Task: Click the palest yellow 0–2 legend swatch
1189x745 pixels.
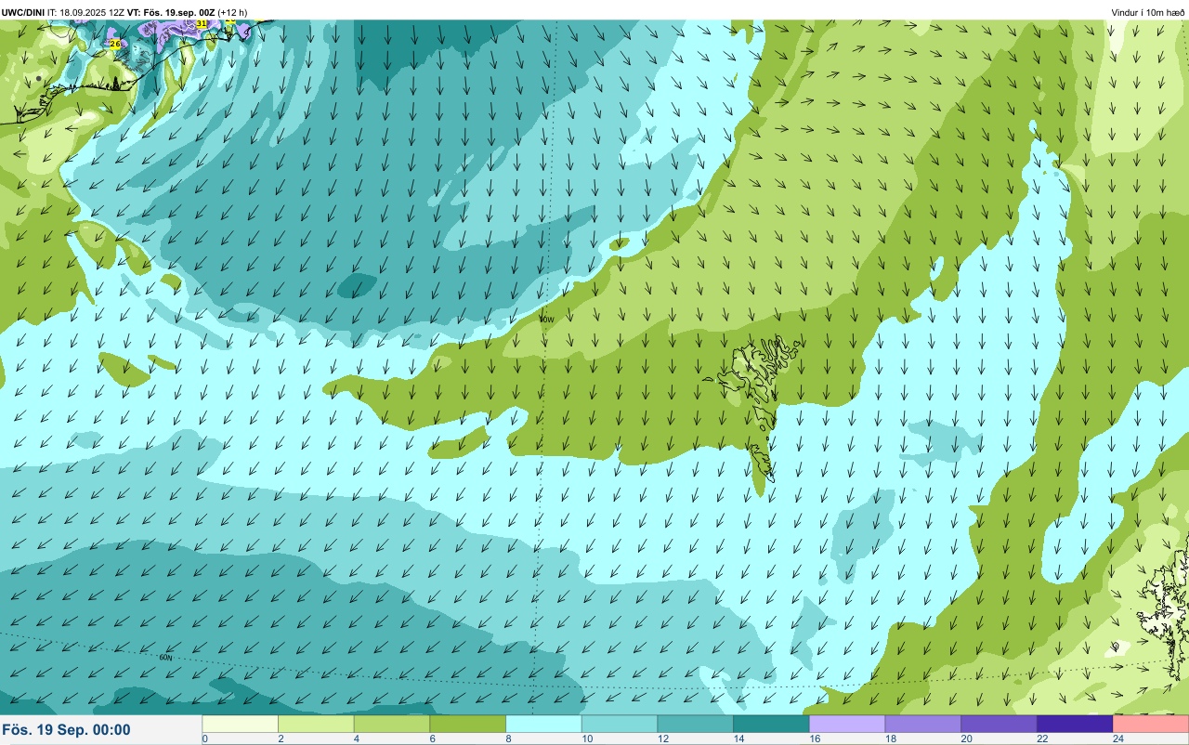Action: (241, 724)
